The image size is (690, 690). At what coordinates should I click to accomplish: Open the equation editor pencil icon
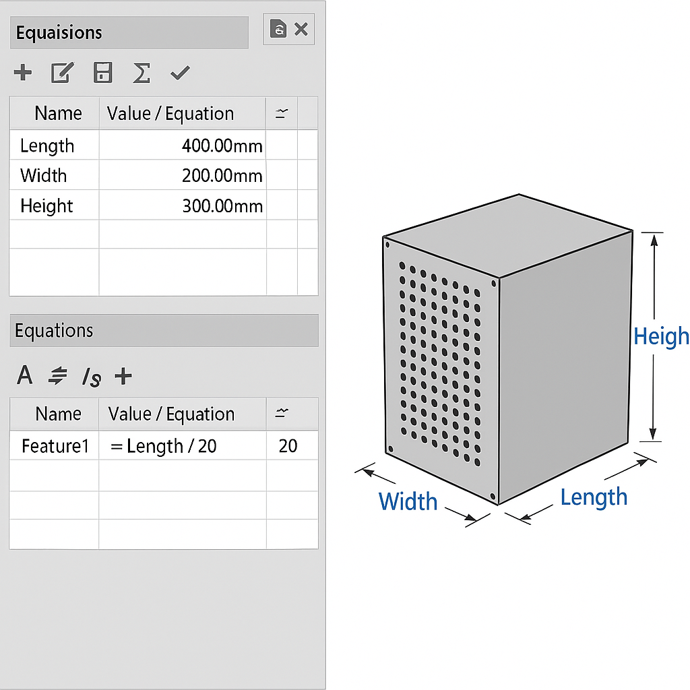[x=62, y=73]
